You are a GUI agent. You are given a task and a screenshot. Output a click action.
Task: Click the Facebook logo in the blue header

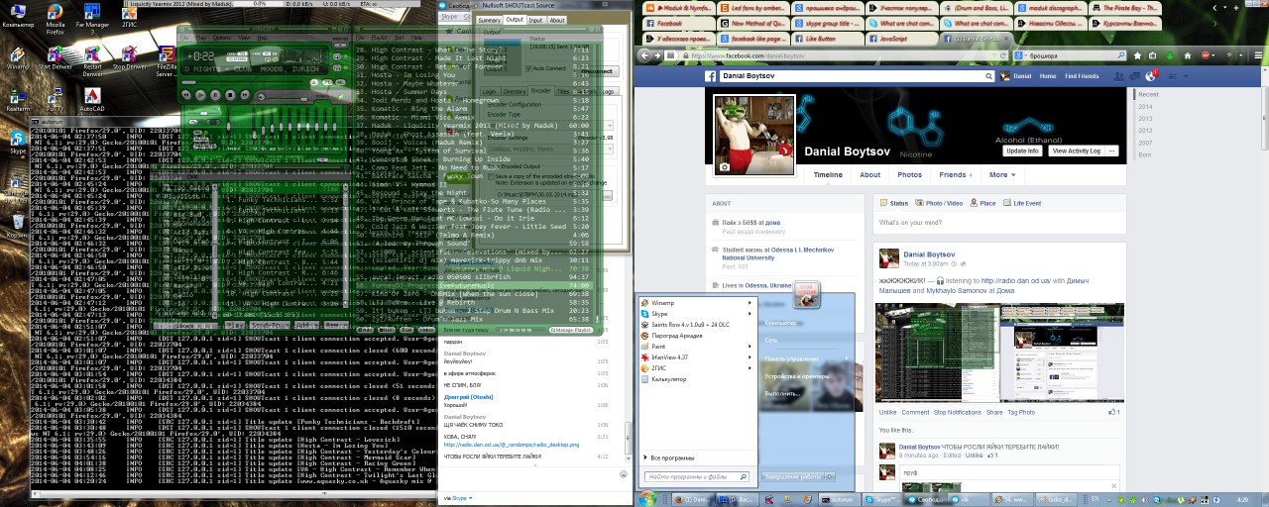pyautogui.click(x=710, y=76)
